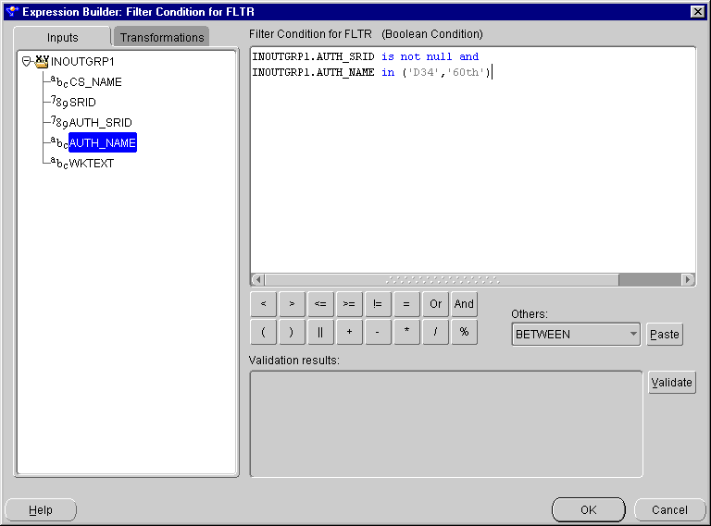This screenshot has height=526, width=711.
Task: Click the editor scrollbar right arrow
Action: coord(688,280)
